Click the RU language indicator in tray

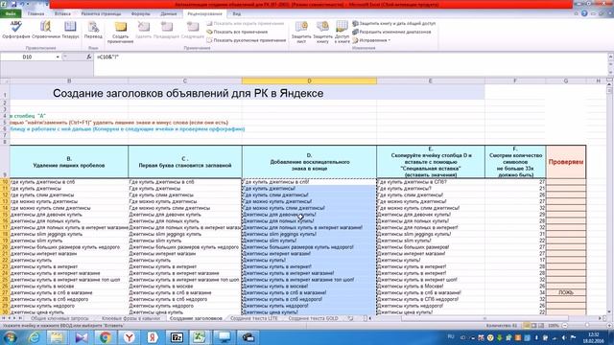(451, 336)
